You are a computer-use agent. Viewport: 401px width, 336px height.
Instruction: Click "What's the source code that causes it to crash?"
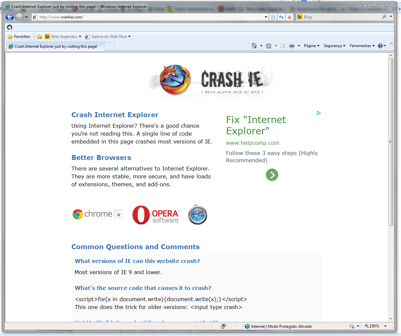[x=143, y=288]
